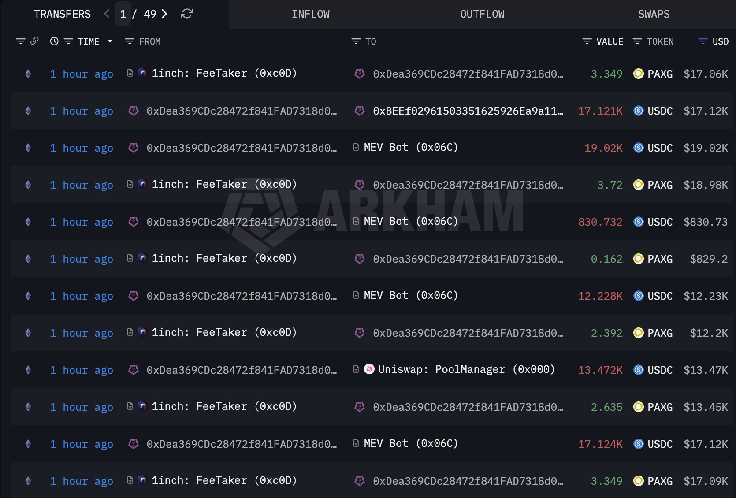Click the clock time-format icon

(x=54, y=41)
